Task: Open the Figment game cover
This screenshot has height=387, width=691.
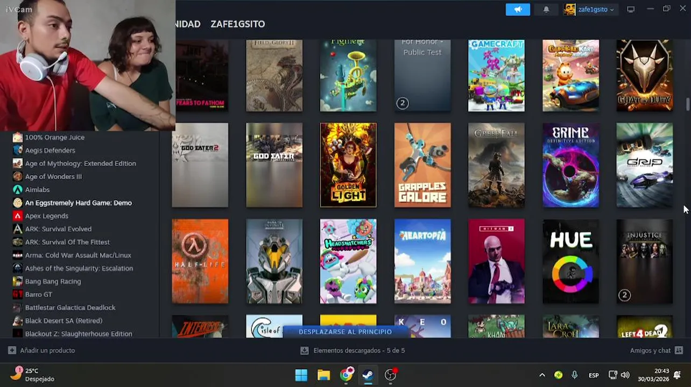Action: pos(348,76)
